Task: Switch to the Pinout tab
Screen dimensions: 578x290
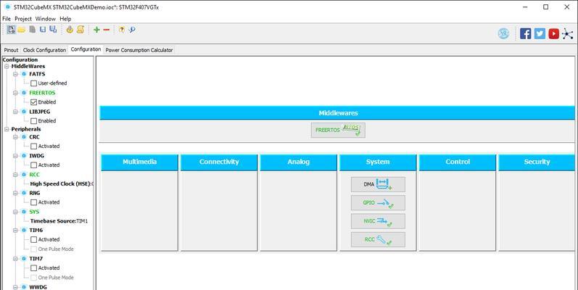Action: 11,50
